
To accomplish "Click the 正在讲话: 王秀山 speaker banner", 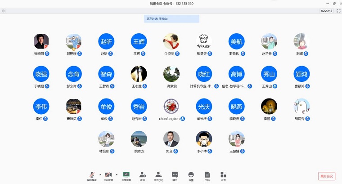I will (171, 19).
